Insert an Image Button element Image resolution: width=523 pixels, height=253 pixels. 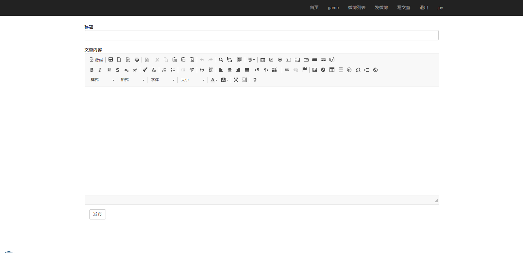pyautogui.click(x=323, y=60)
